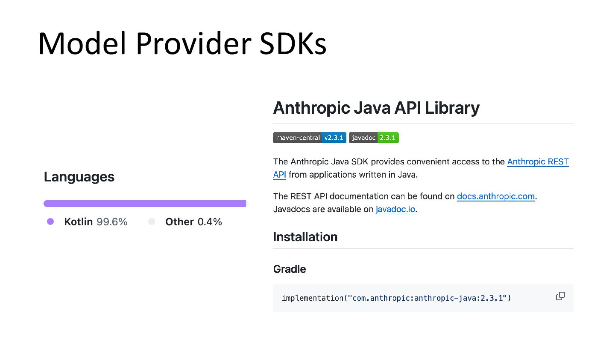This screenshot has width=615, height=345.
Task: Click inside the Gradle implementation code block
Action: pos(423,298)
